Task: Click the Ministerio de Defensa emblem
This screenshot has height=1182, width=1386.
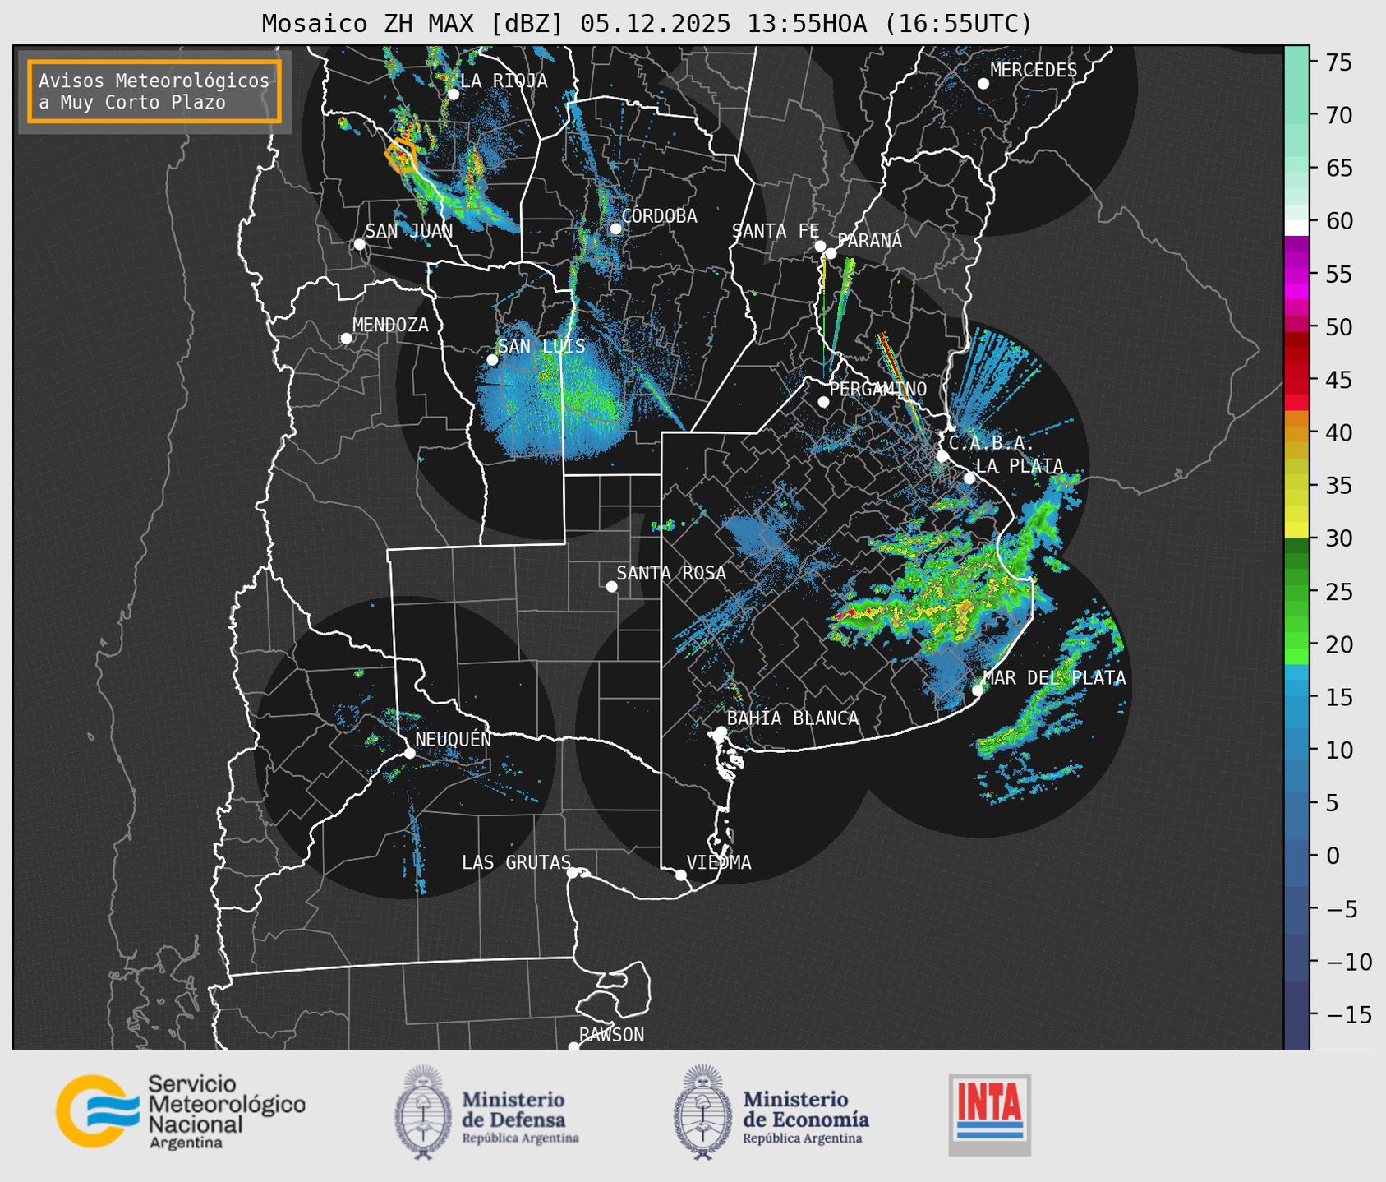Action: (423, 1112)
